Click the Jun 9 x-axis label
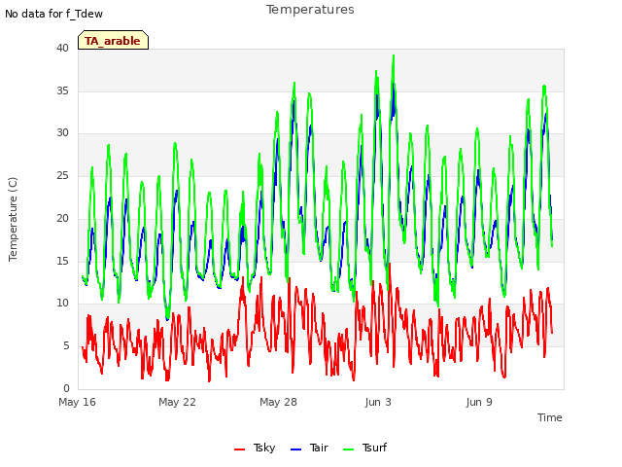This screenshot has width=622, height=467. 479,402
